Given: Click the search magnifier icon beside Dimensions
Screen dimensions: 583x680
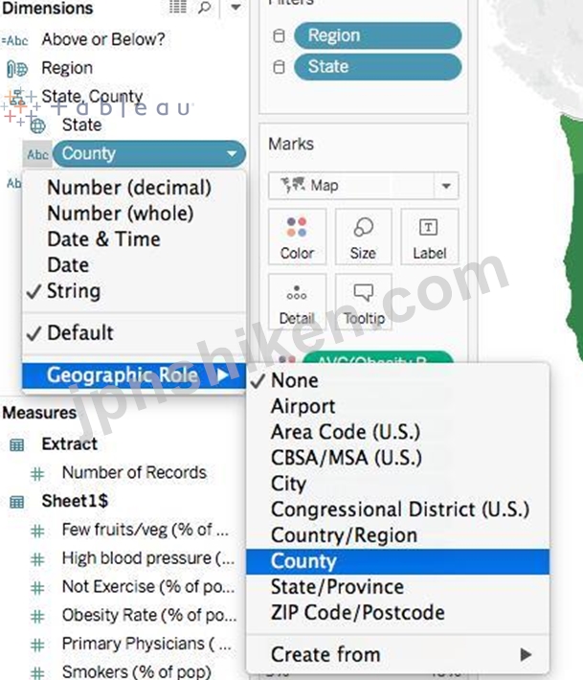Looking at the screenshot, I should pos(205,8).
